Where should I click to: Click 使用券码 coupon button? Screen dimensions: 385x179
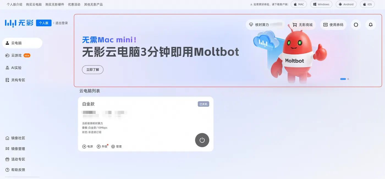click(x=333, y=25)
